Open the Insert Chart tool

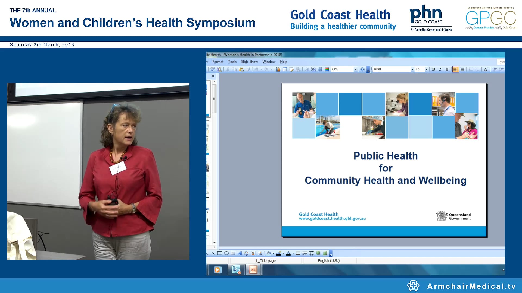[x=278, y=69]
